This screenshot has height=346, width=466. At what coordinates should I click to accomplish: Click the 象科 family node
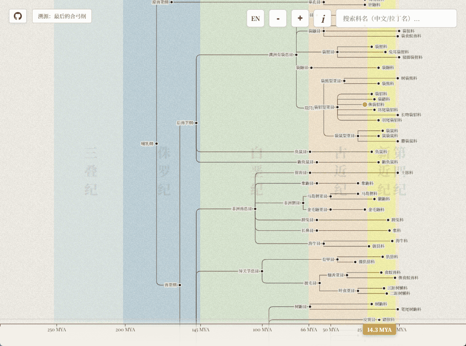390,230
